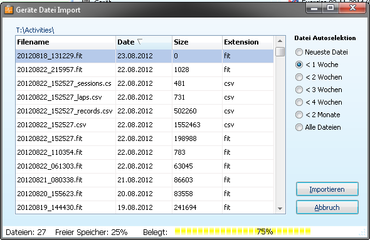Screen dimensions: 370x240
Task: Click the vertical scrollbar thumb
Action: (280, 51)
